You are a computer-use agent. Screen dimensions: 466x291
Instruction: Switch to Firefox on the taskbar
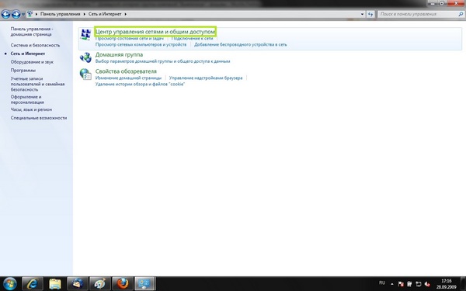pos(123,284)
